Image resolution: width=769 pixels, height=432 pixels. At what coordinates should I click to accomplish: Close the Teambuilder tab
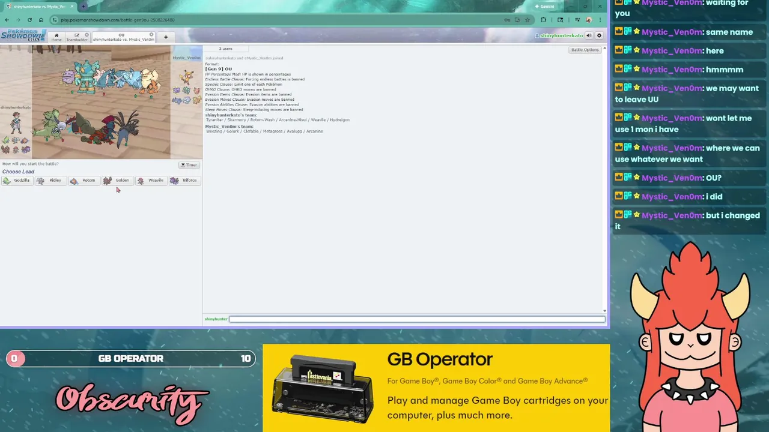[87, 35]
